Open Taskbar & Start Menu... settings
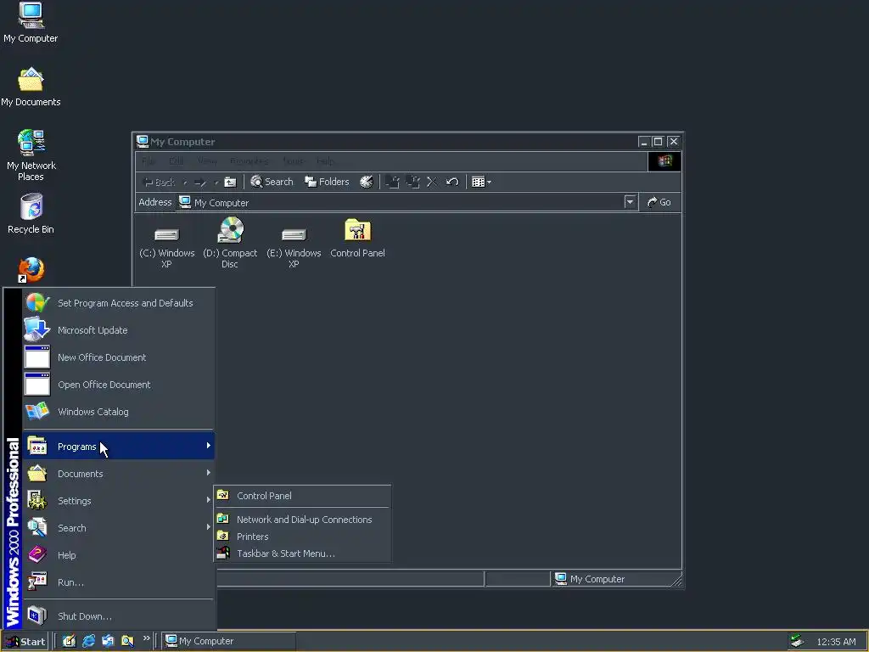This screenshot has width=869, height=652. tap(303, 554)
